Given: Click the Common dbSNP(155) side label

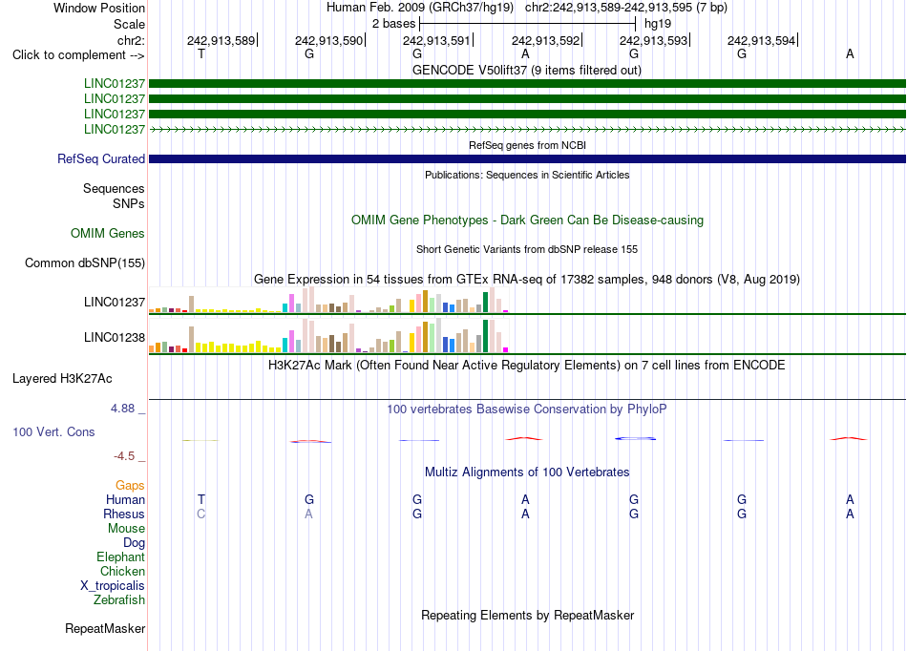Looking at the screenshot, I should [x=84, y=263].
